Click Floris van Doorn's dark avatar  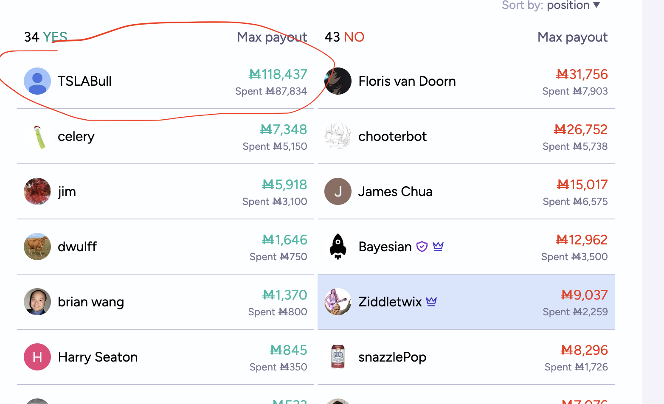(x=338, y=81)
